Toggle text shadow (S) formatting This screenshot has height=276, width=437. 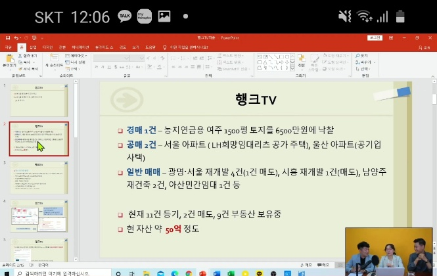[116, 67]
